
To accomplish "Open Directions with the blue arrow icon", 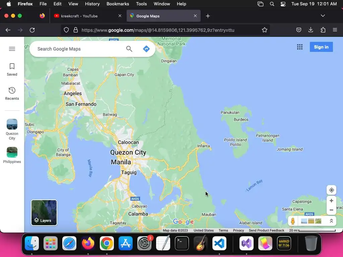I will click(146, 49).
